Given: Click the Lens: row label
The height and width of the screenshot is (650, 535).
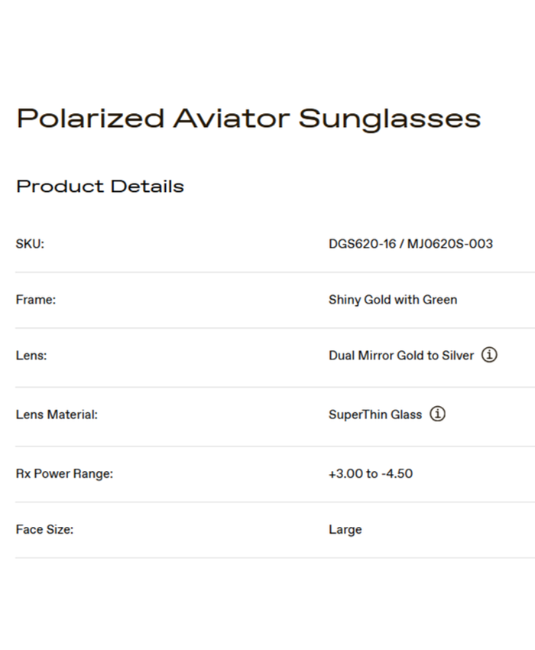Looking at the screenshot, I should pyautogui.click(x=31, y=356).
